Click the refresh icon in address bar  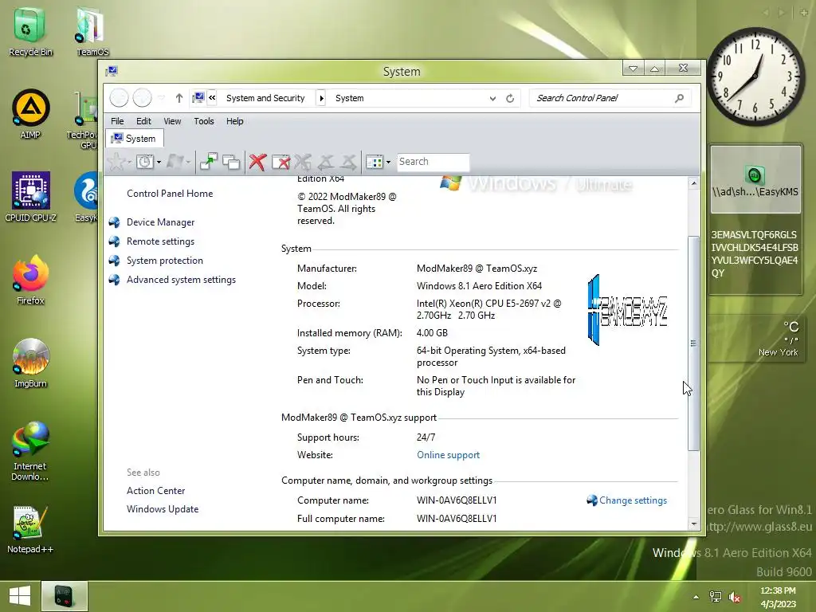point(510,98)
